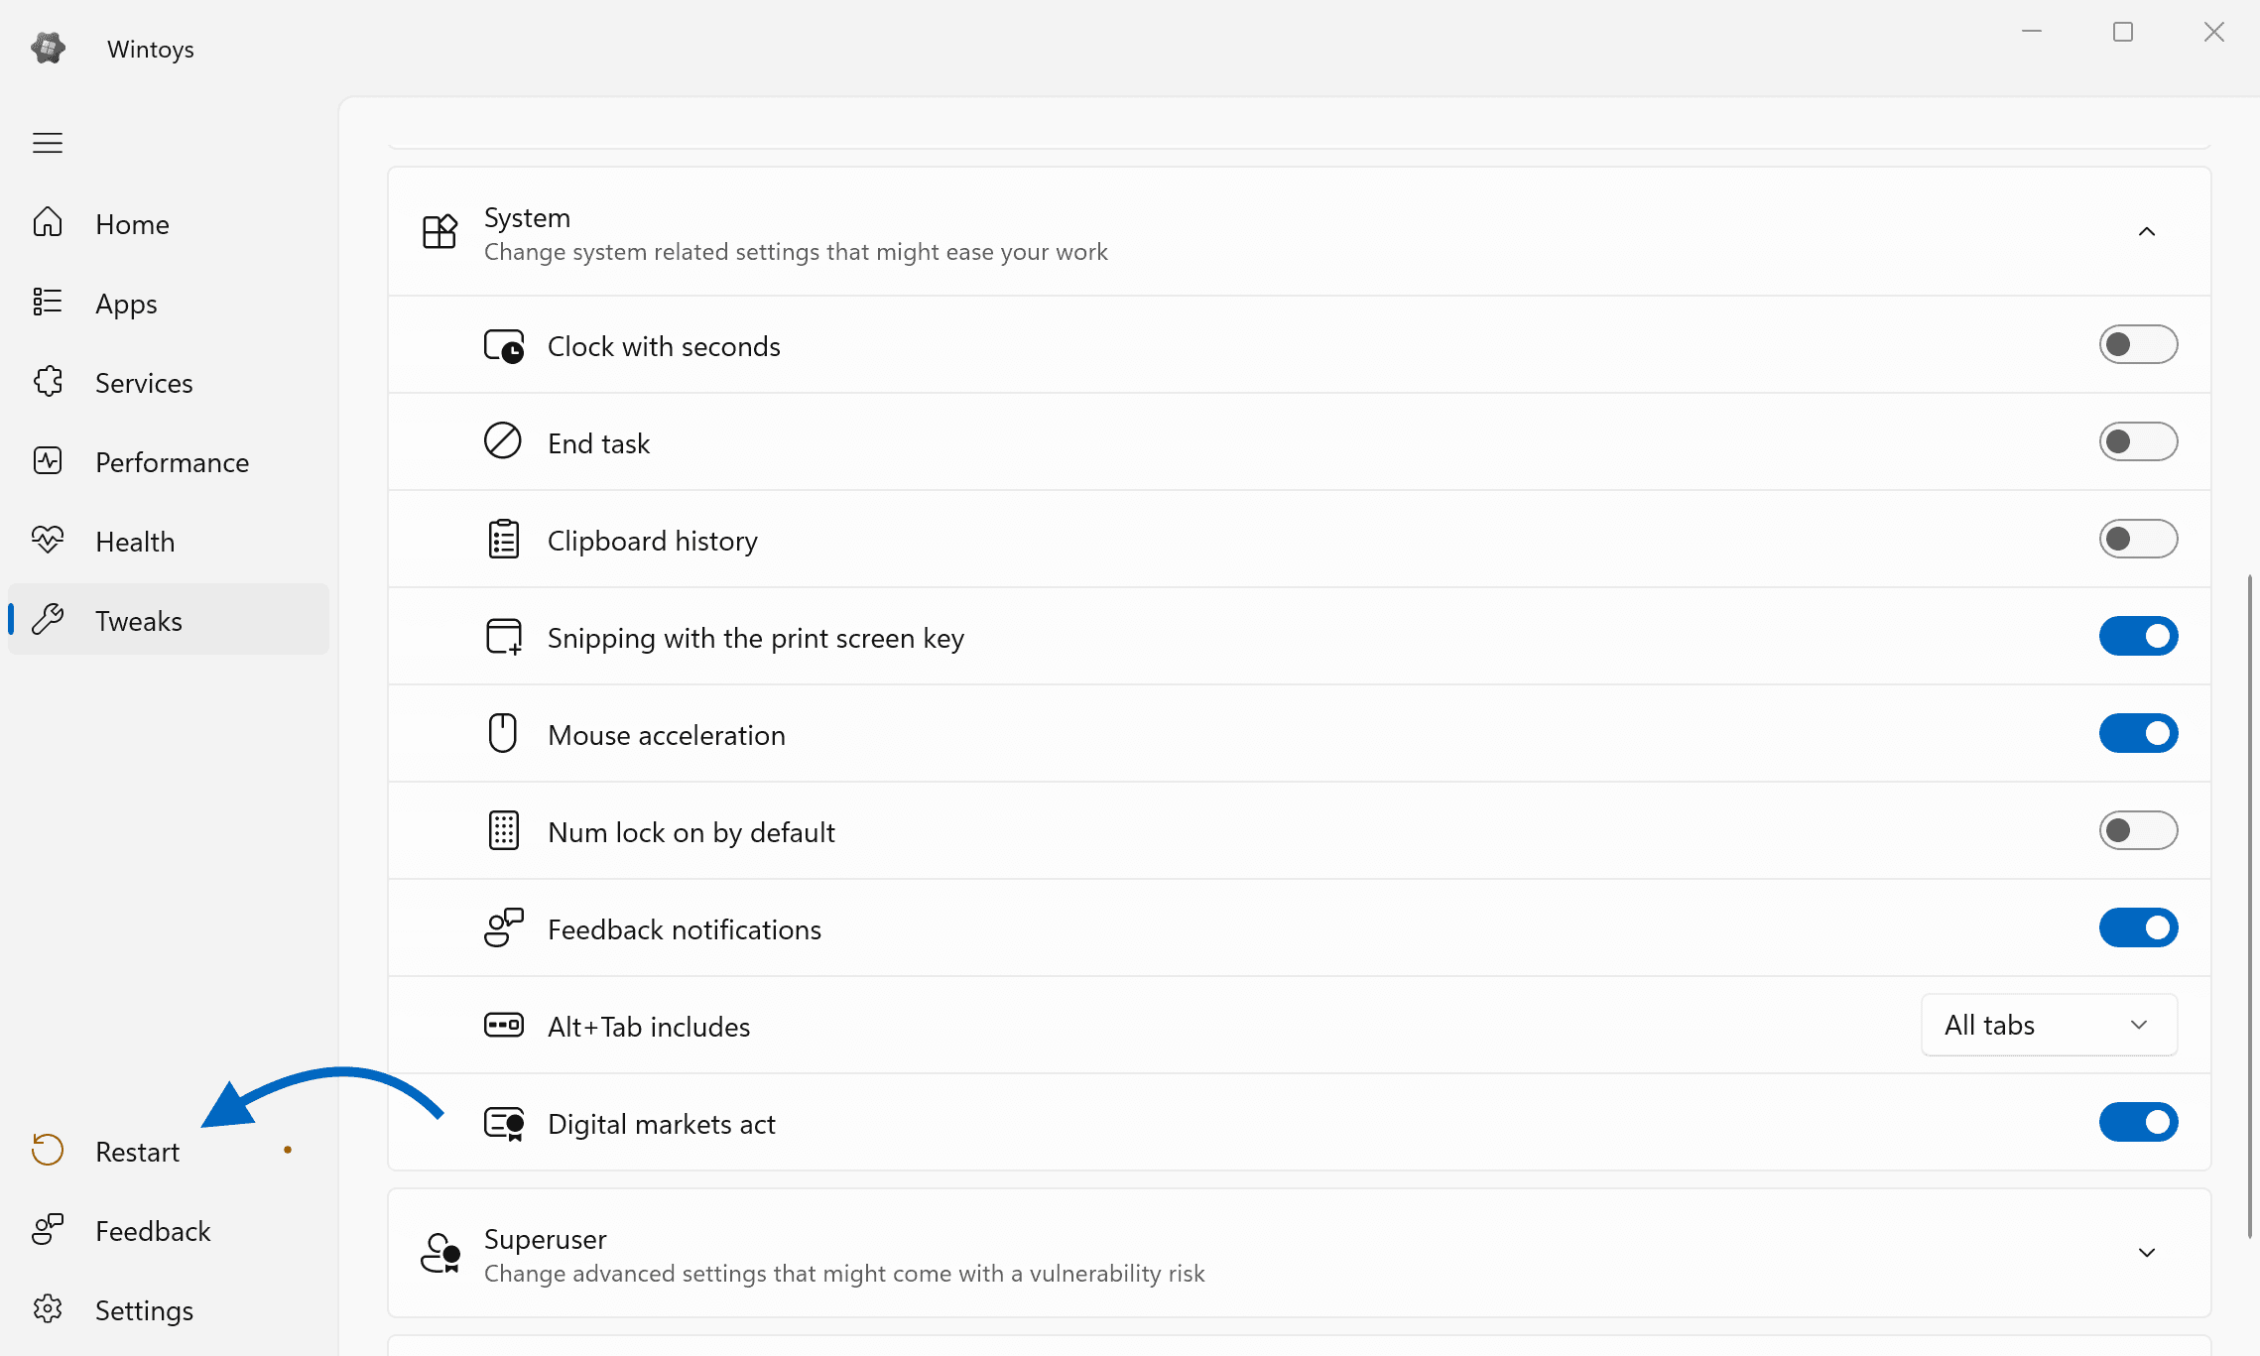Click the 'Clock with seconds' label

coord(664,346)
